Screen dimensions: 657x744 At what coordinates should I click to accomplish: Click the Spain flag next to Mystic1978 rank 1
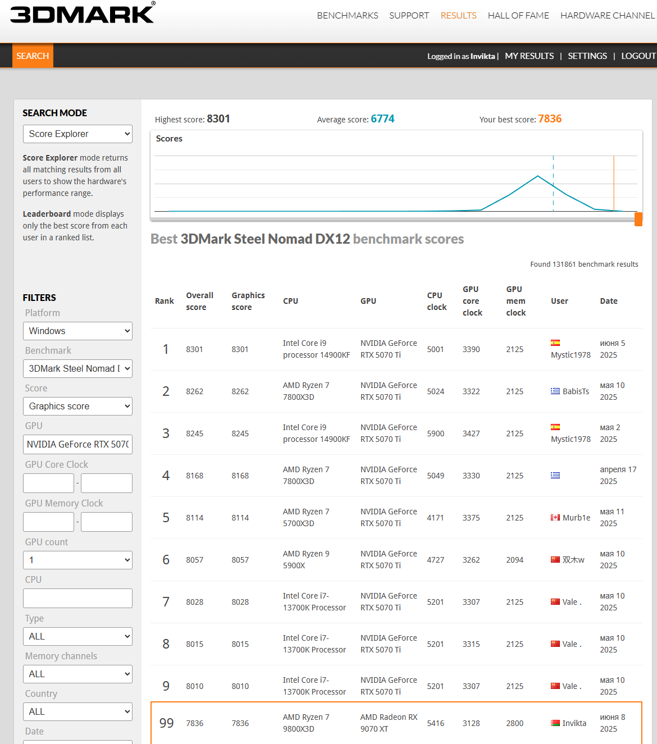[x=555, y=343]
